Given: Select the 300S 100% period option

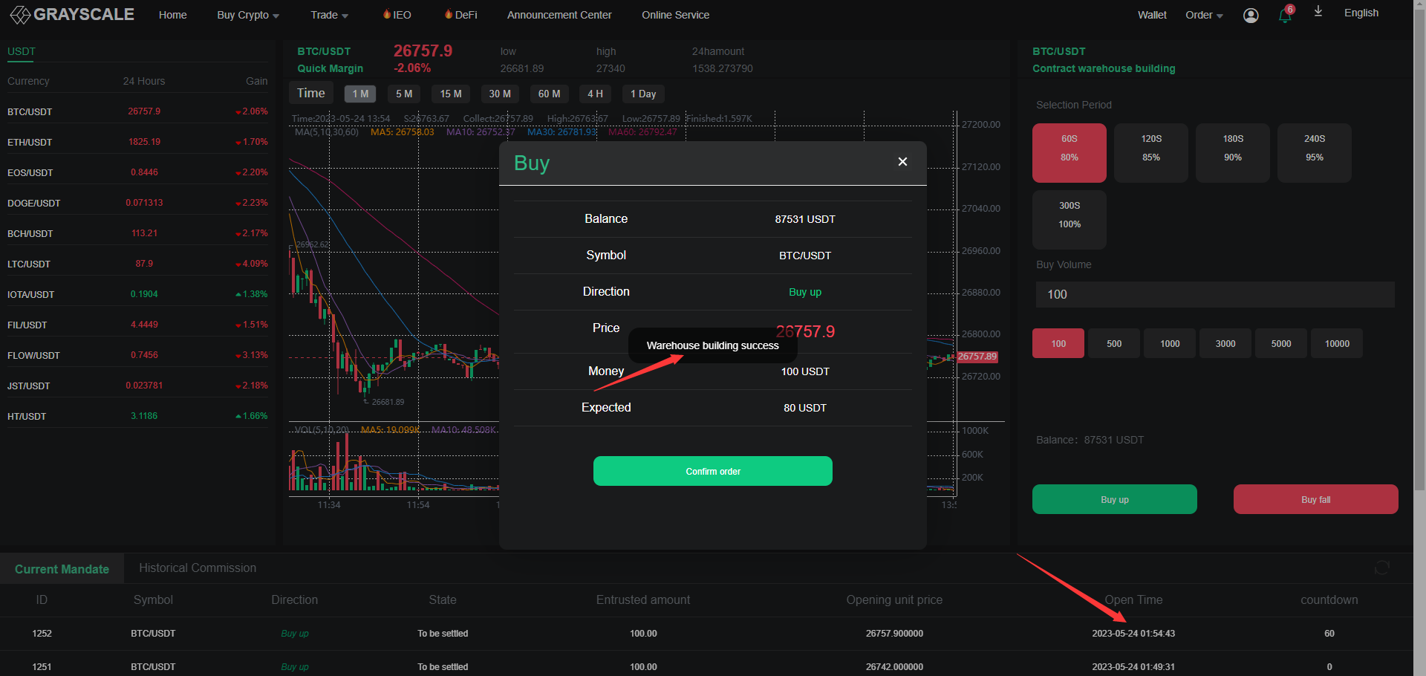Looking at the screenshot, I should tap(1069, 220).
